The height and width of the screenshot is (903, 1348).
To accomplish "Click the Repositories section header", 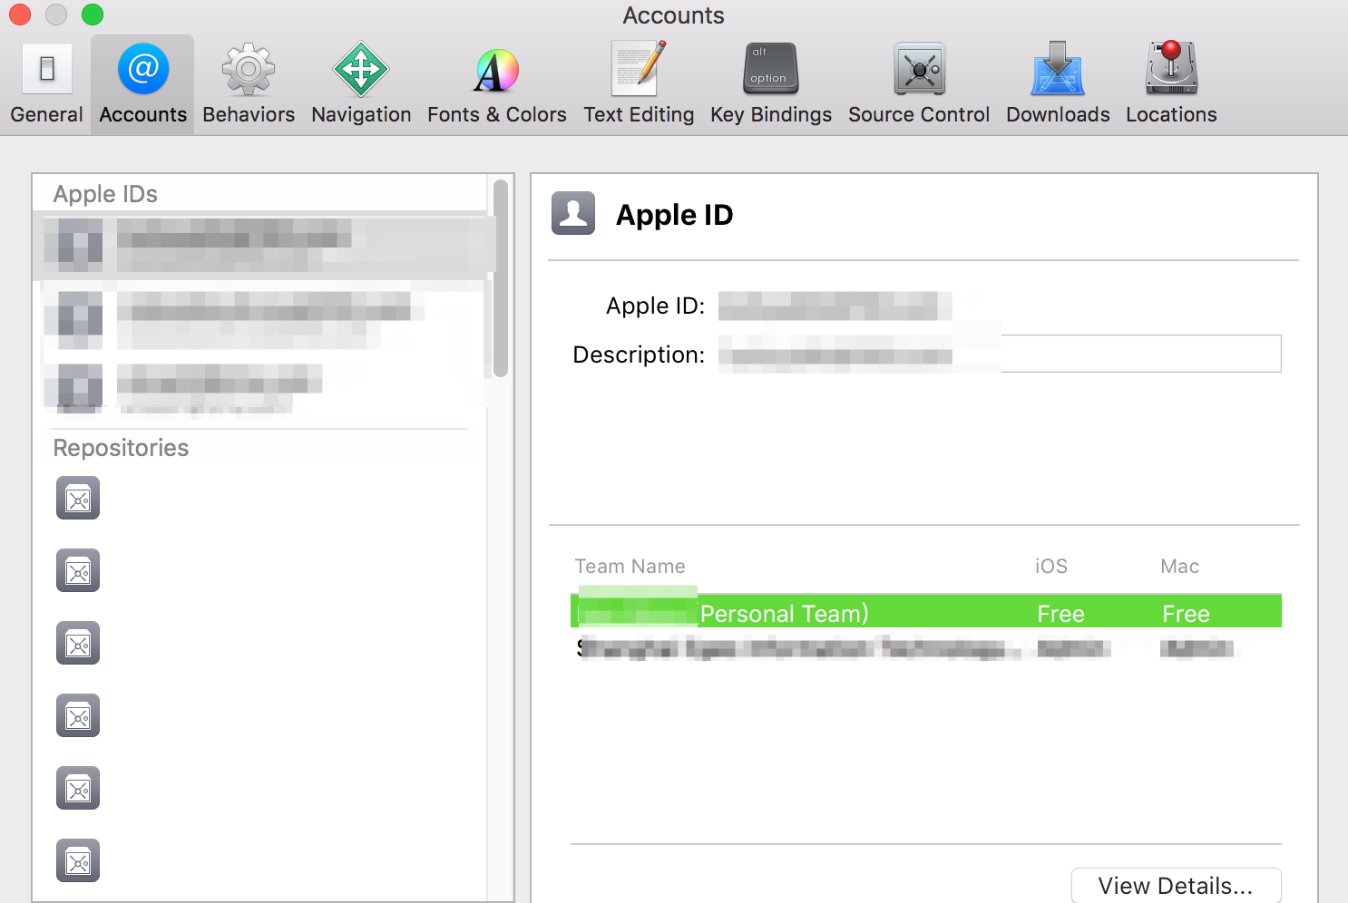I will (x=121, y=448).
